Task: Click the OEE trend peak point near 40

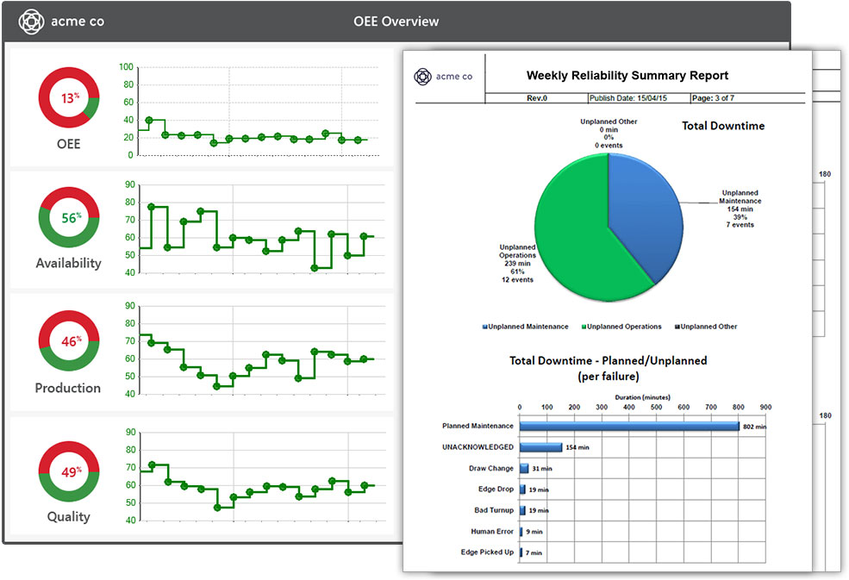Action: (x=149, y=121)
